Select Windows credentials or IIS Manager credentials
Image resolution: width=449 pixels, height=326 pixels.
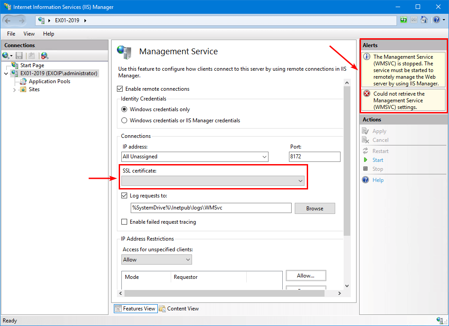[x=124, y=121]
